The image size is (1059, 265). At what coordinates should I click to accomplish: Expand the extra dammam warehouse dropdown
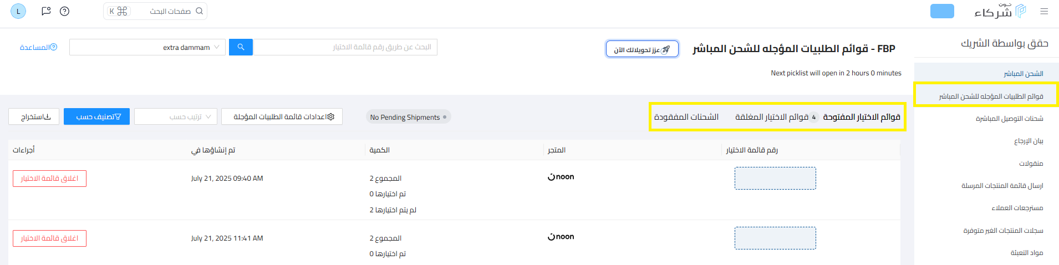pos(147,47)
